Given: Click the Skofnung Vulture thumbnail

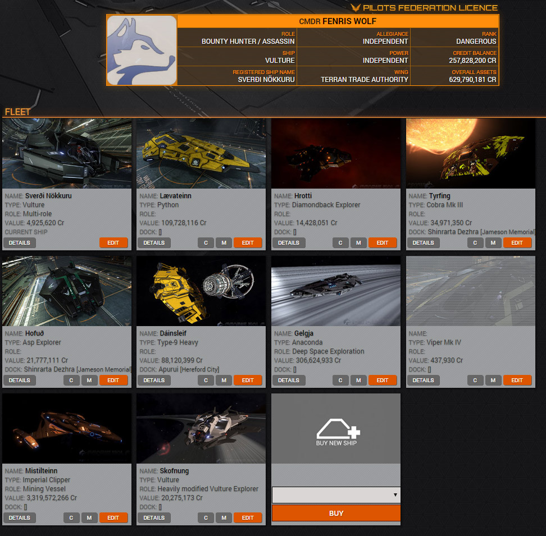Looking at the screenshot, I should [x=201, y=429].
